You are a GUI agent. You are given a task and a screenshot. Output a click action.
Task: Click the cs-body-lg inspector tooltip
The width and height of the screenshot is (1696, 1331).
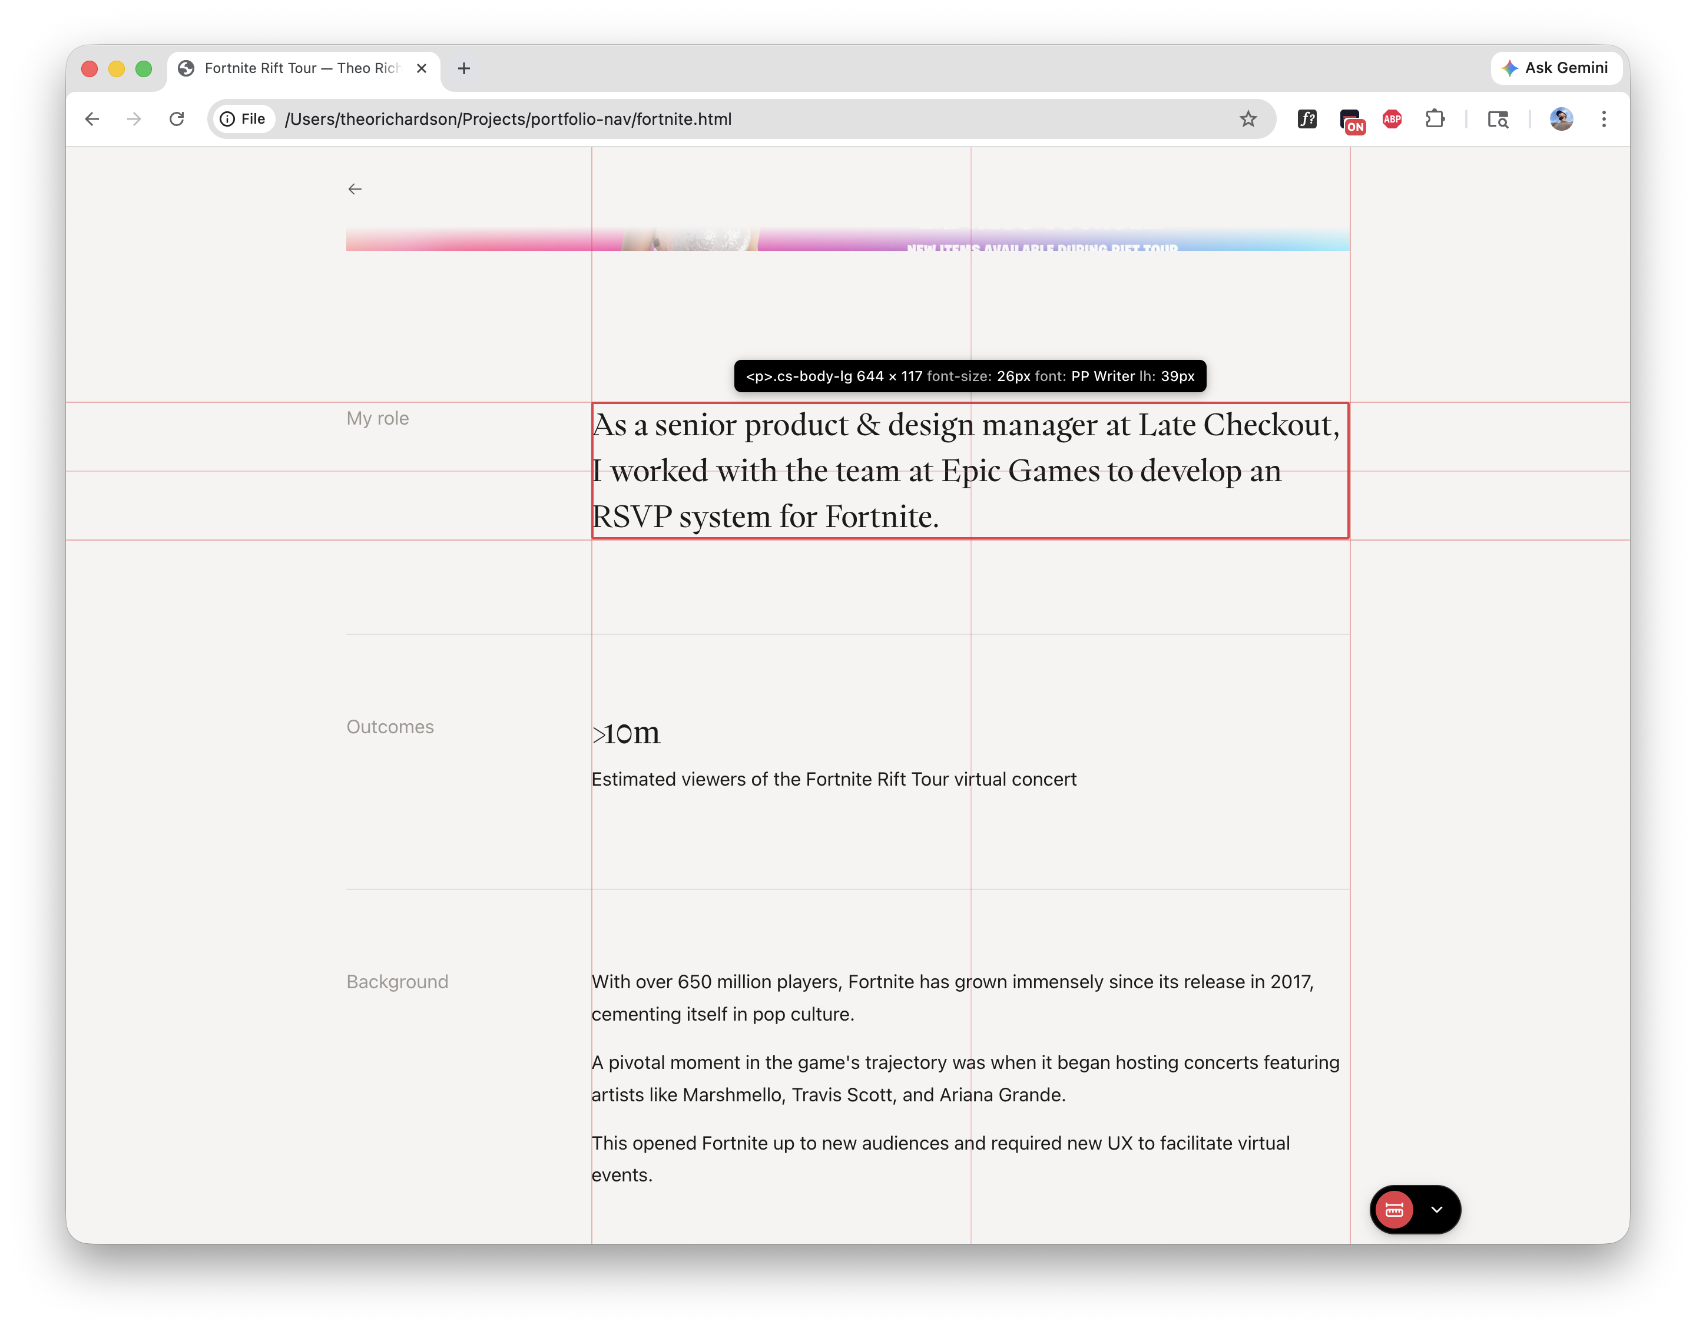point(970,376)
